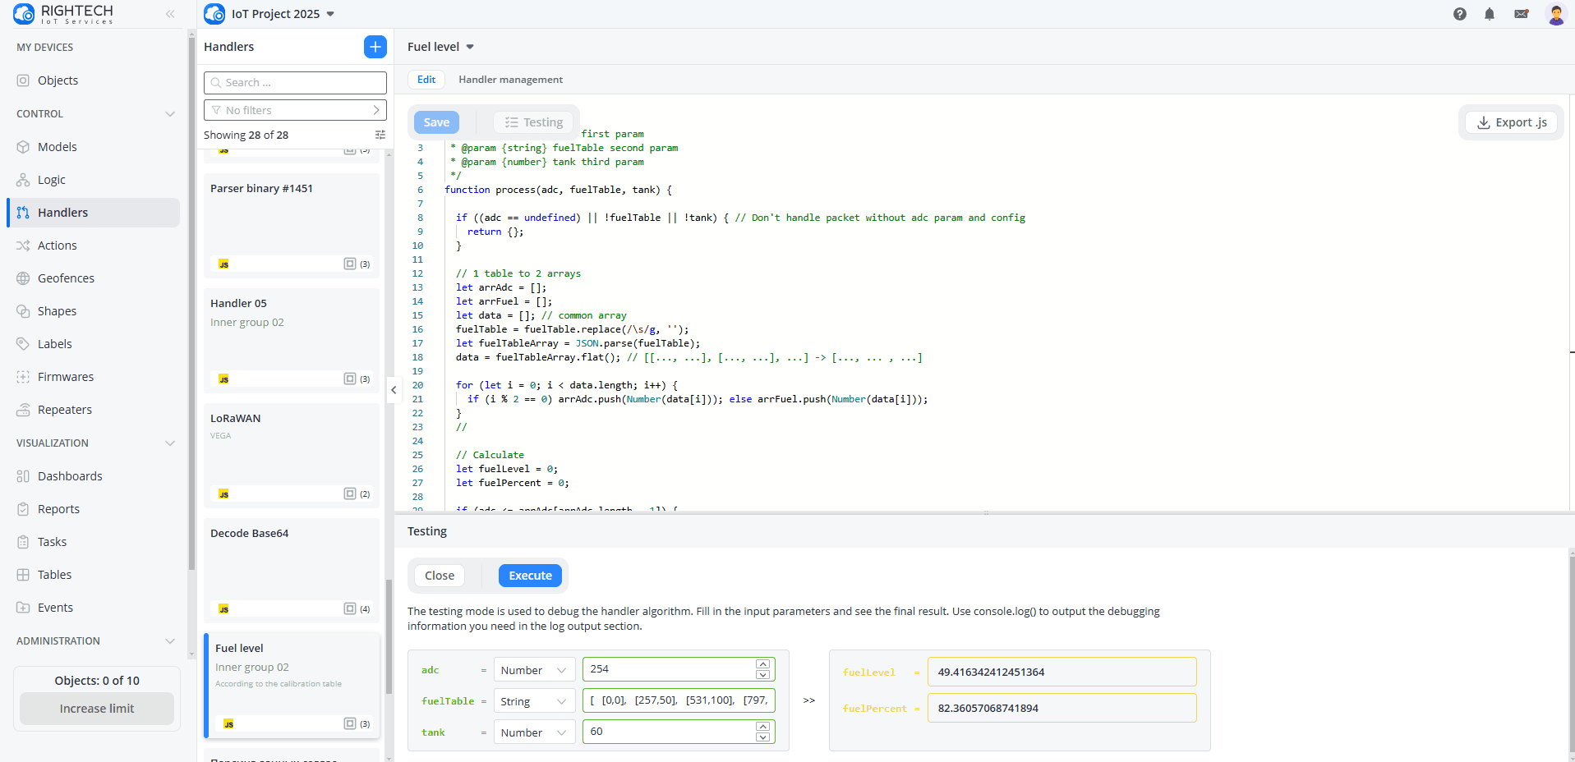Click the Export .js button

click(x=1511, y=122)
